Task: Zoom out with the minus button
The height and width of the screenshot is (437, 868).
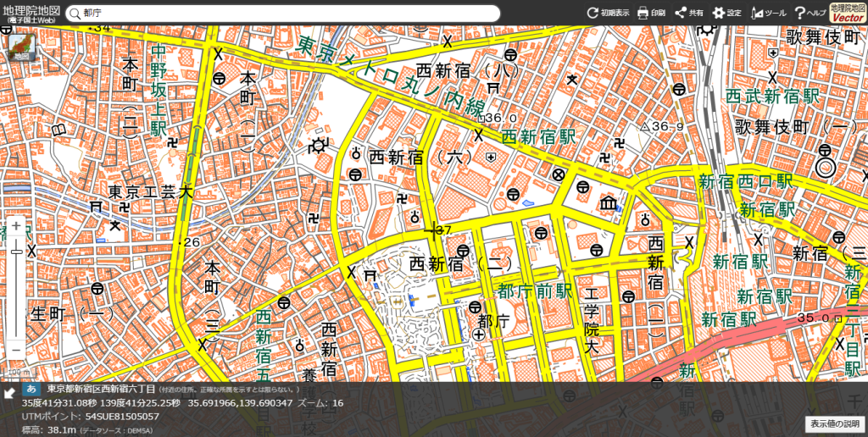Action: [x=15, y=350]
